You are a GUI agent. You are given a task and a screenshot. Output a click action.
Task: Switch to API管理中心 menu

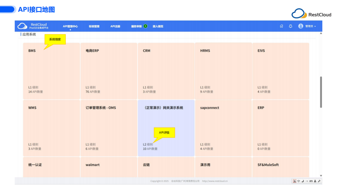tap(70, 26)
